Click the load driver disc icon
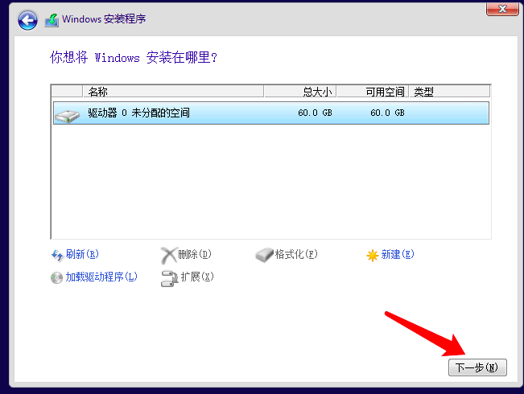Image resolution: width=524 pixels, height=394 pixels. click(56, 277)
